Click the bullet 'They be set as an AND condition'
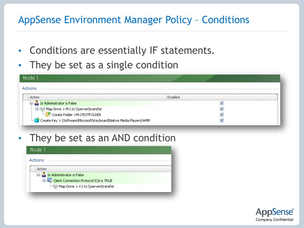304x228 pixels. coord(102,138)
